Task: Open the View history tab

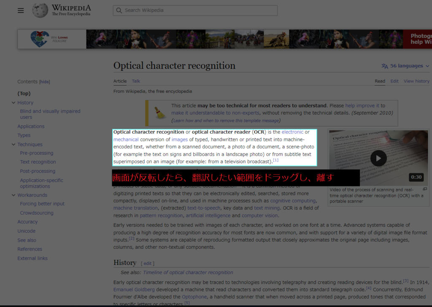Action: point(416,81)
